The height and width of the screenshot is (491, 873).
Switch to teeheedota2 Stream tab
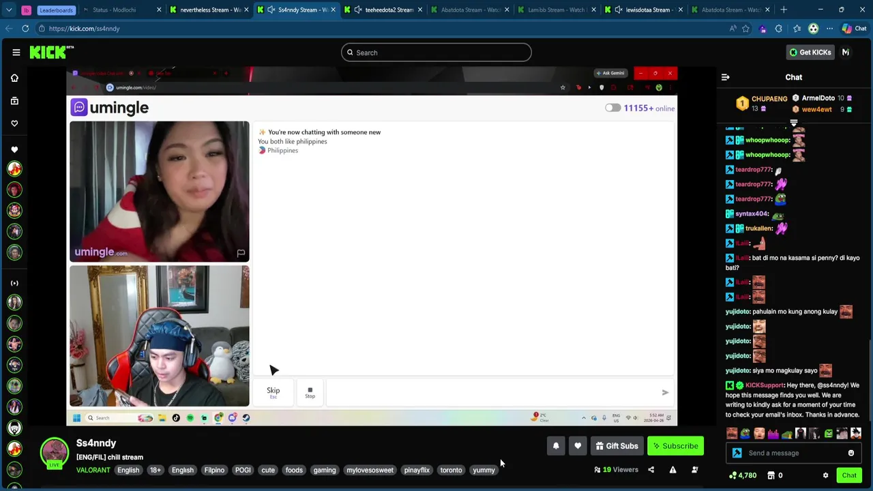pos(383,10)
